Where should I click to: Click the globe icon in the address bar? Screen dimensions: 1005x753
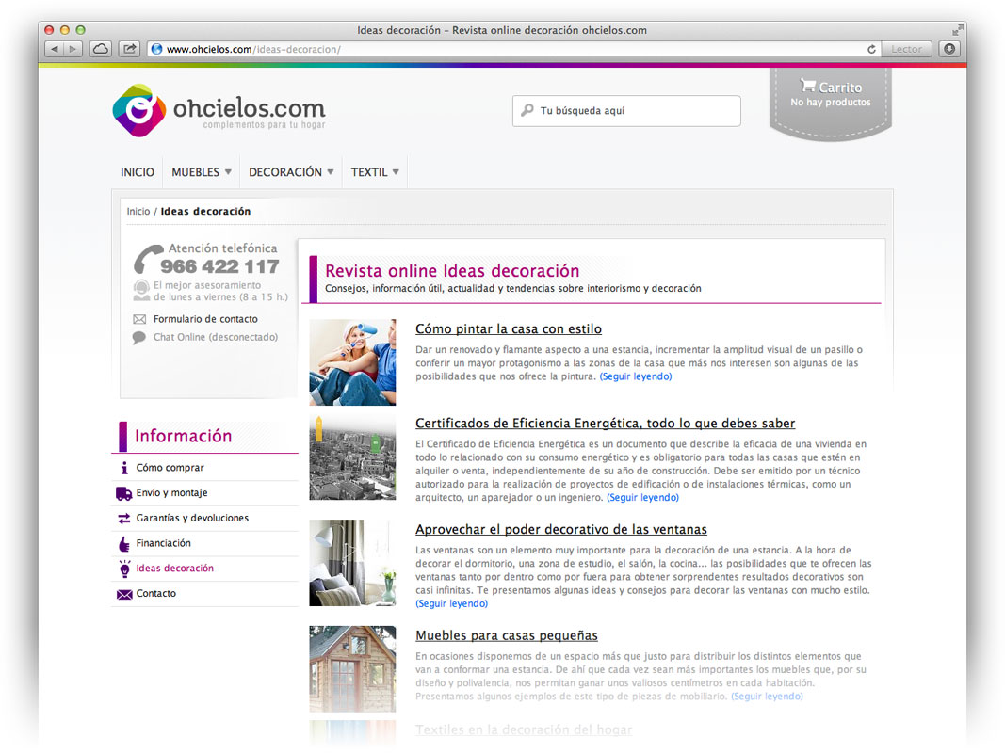pyautogui.click(x=157, y=49)
